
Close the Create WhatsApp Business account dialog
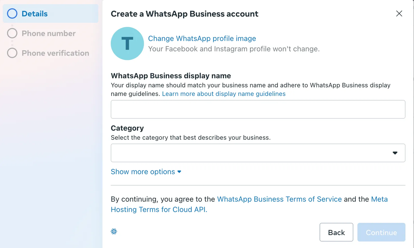point(399,14)
